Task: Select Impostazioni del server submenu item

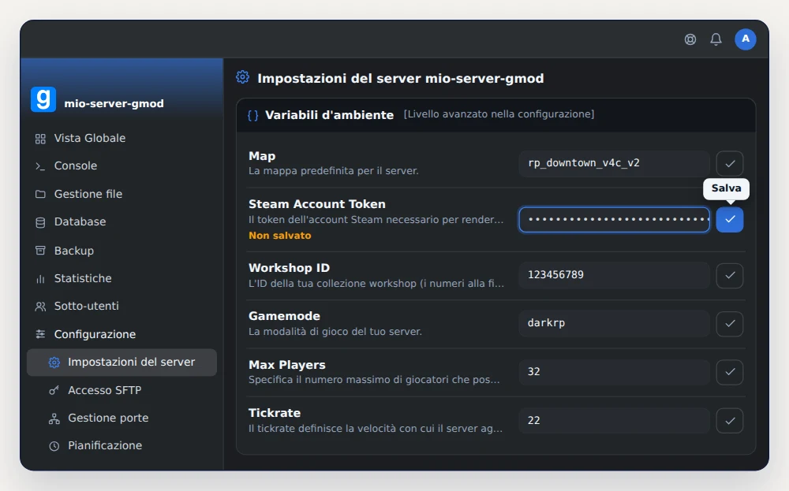Action: click(x=122, y=363)
